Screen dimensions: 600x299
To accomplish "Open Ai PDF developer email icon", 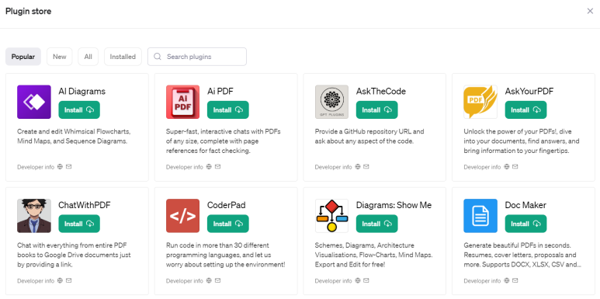I will point(218,166).
